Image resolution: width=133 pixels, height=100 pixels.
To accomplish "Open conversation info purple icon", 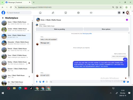I will [127, 20].
